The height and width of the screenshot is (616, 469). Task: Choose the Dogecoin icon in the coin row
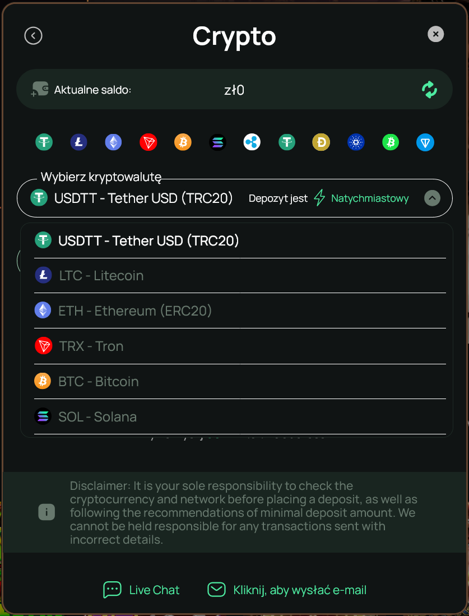pyautogui.click(x=321, y=142)
